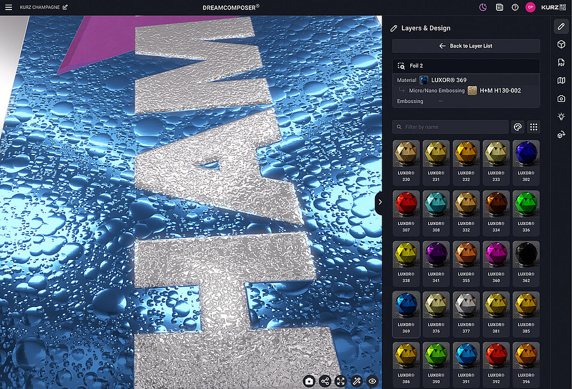Open the lighting bulb sidebar tab
This screenshot has width=572, height=389.
561,117
